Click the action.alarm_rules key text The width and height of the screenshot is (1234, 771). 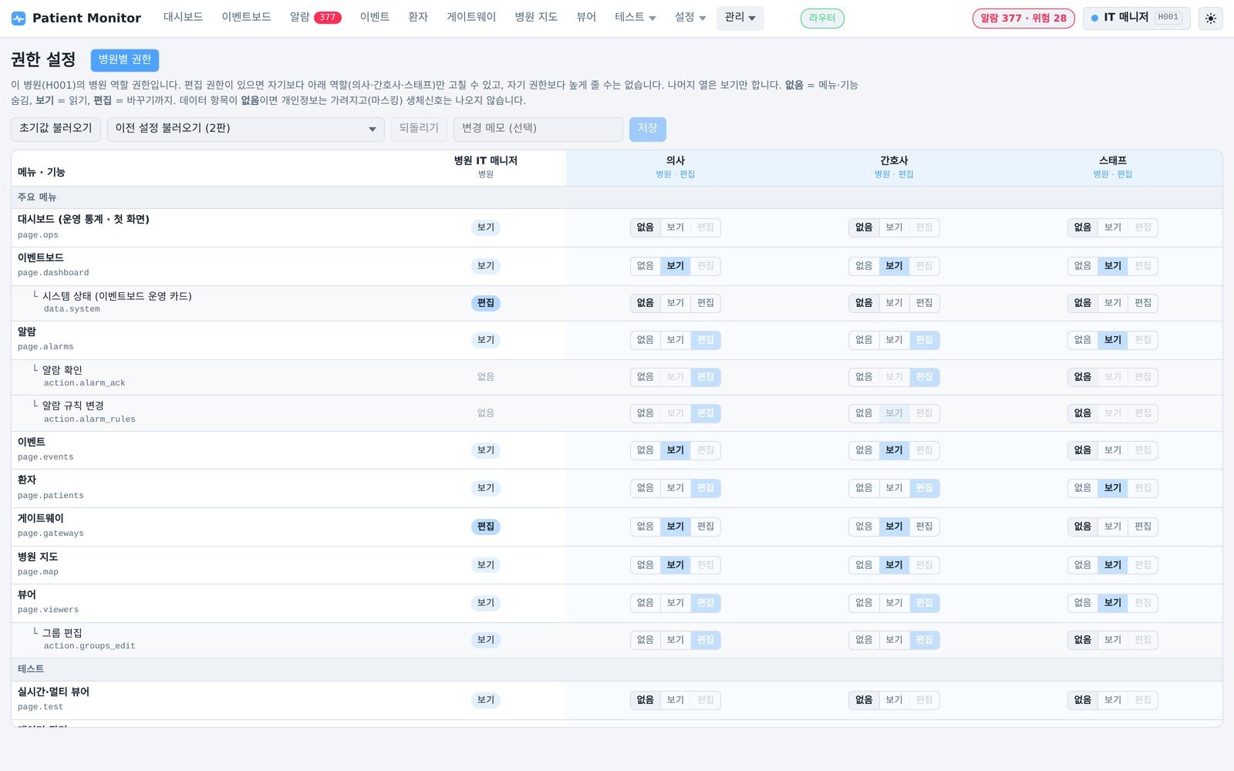pos(89,419)
